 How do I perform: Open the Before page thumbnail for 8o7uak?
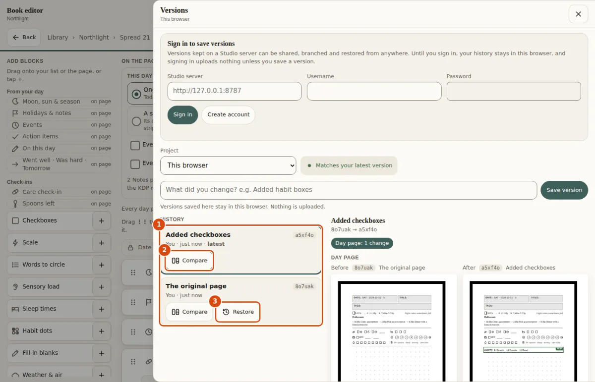(394, 328)
